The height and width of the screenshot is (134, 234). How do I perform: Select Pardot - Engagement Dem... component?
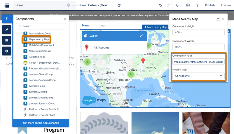[x=42, y=62]
